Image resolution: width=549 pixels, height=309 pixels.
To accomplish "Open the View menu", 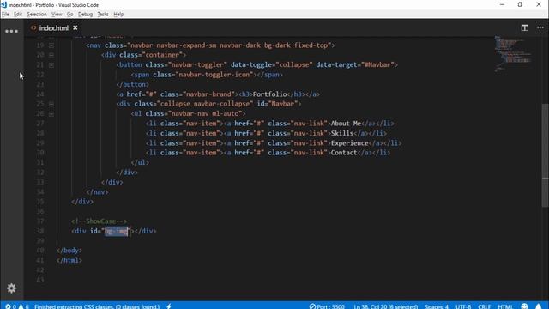I will 57,14.
